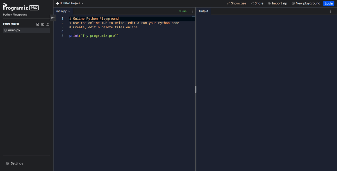Expand the Untitled Project dropdown
337x171 pixels.
click(x=70, y=3)
